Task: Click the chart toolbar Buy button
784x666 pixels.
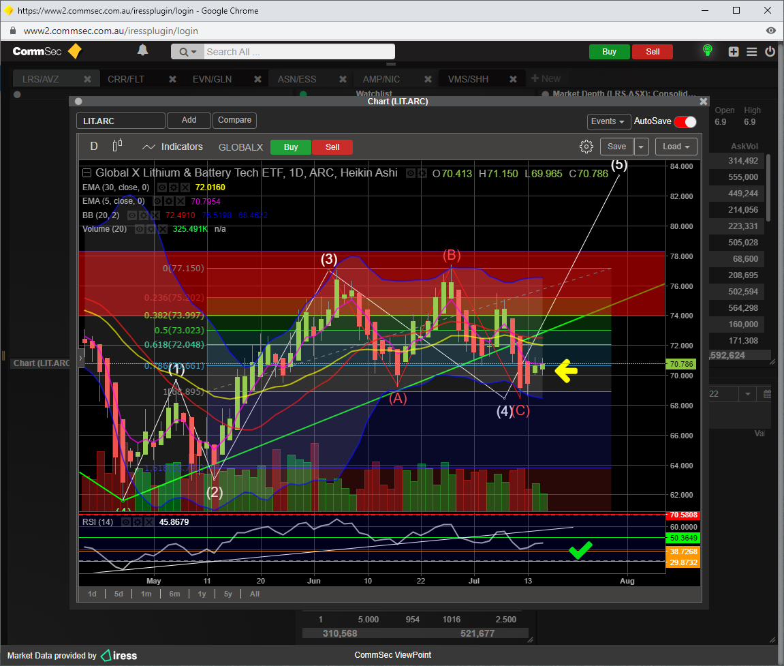Action: [290, 147]
